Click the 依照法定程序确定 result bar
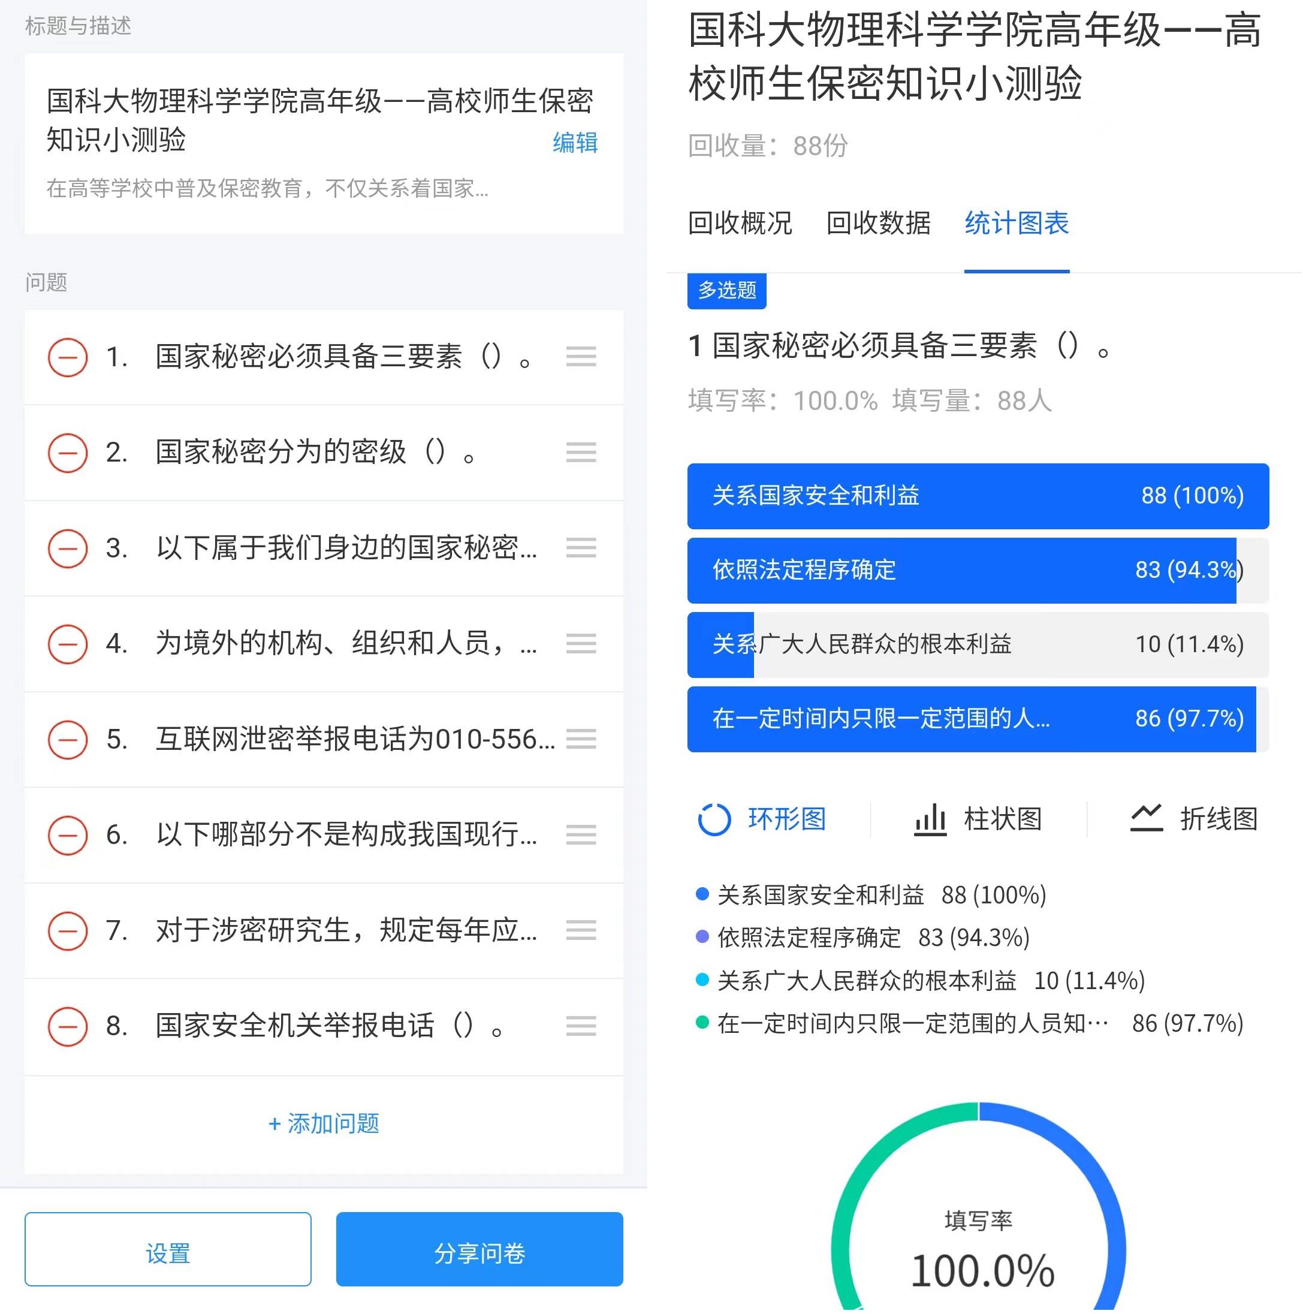The width and height of the screenshot is (1303, 1314). (x=977, y=570)
